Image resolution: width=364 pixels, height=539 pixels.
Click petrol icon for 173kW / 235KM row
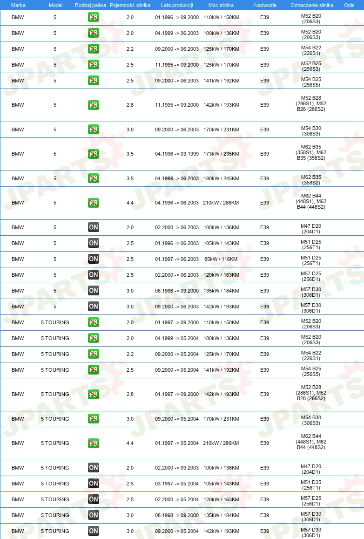click(x=94, y=154)
